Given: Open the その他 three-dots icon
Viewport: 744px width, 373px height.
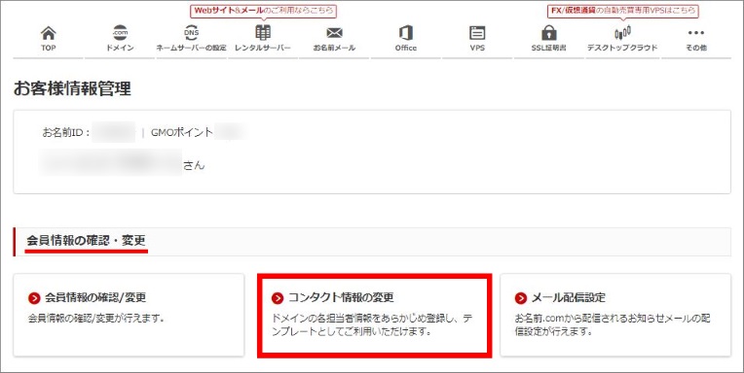Looking at the screenshot, I should 696,33.
